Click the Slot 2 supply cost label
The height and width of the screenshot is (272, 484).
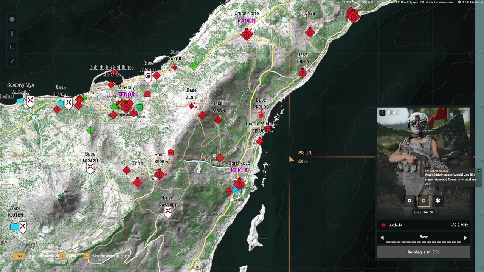[x=423, y=212]
